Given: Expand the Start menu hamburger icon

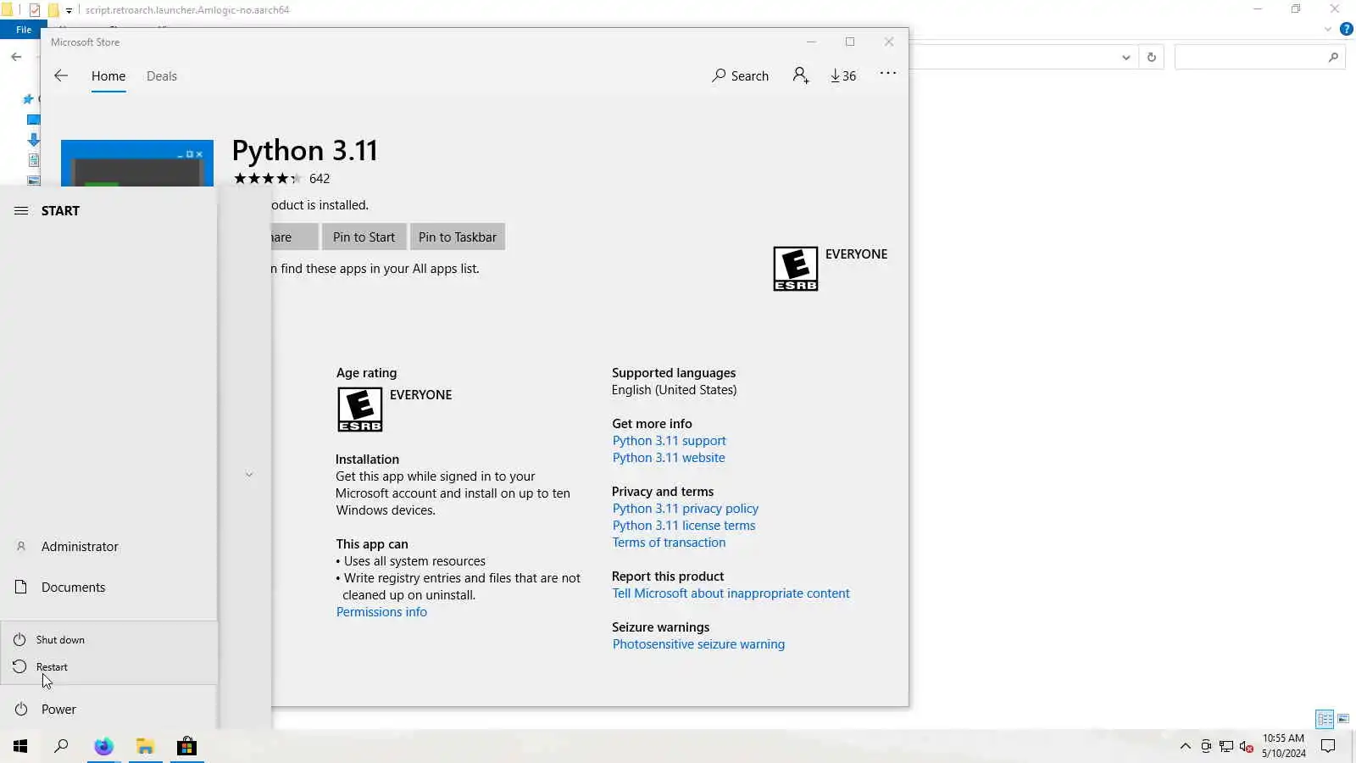Looking at the screenshot, I should point(21,211).
